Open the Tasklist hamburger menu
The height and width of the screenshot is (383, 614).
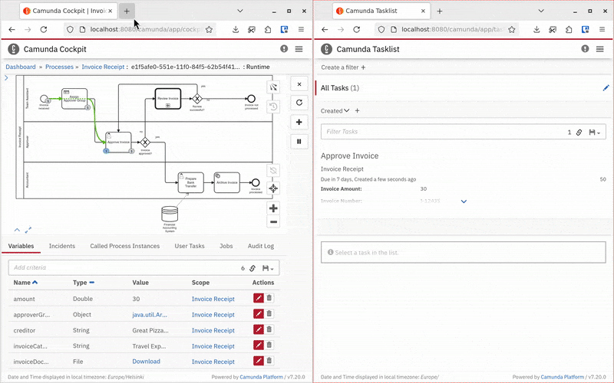[x=600, y=49]
